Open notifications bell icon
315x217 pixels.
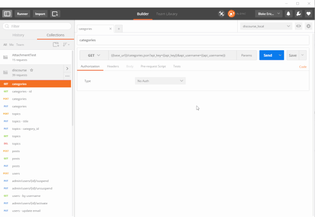click(288, 14)
